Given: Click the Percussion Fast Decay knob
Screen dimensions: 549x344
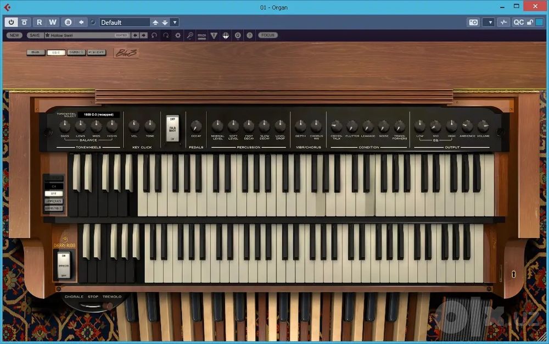Looking at the screenshot, I should [x=249, y=126].
